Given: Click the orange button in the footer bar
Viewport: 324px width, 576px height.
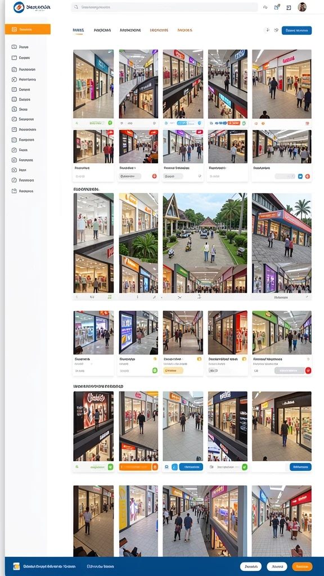Looking at the screenshot, I should (302, 566).
